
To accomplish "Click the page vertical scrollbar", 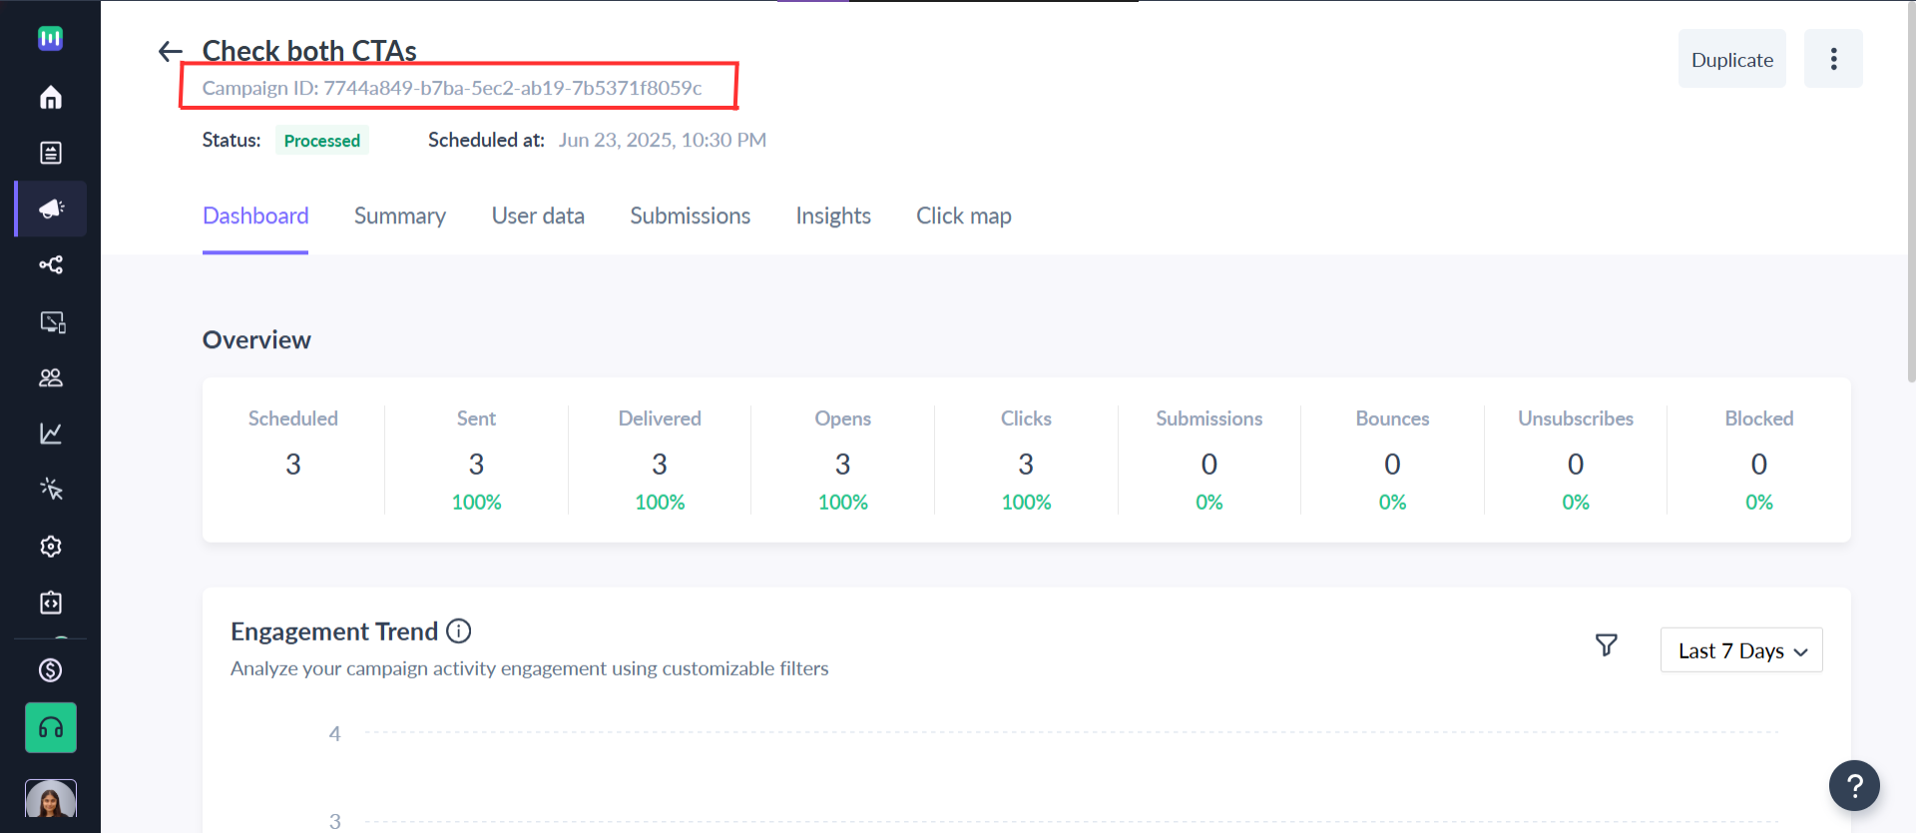I will [1911, 192].
